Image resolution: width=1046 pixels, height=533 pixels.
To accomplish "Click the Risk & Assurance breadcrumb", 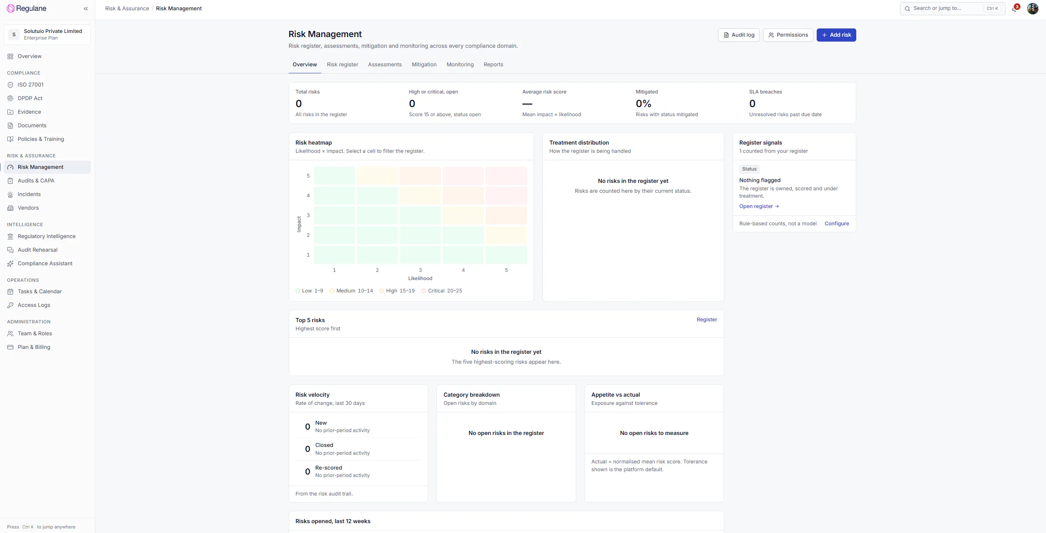I will pyautogui.click(x=127, y=9).
